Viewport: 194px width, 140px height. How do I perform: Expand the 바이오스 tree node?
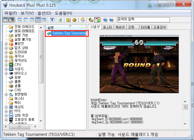point(6,73)
